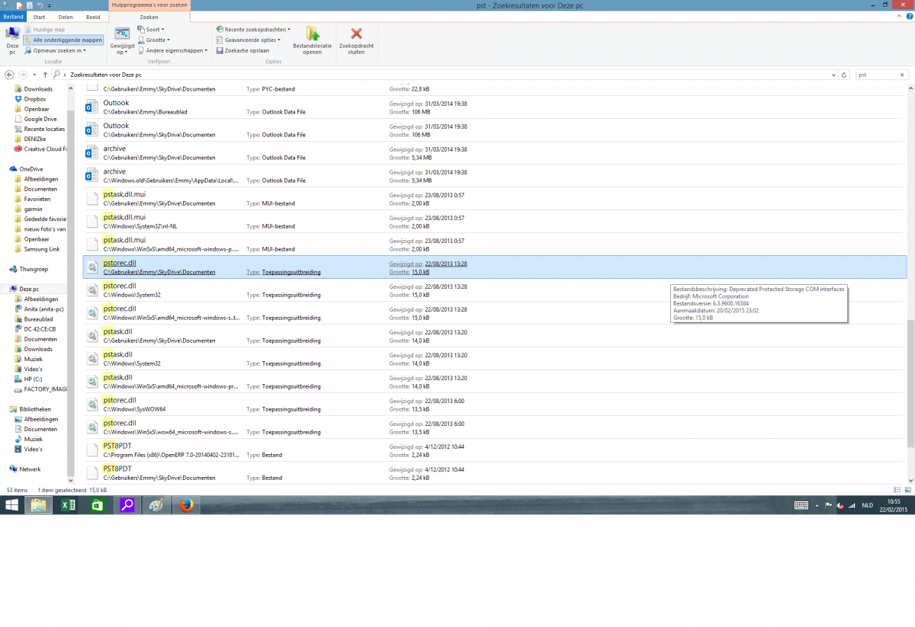Open Excel from the taskbar
Screen dimensions: 915x627
coord(68,505)
